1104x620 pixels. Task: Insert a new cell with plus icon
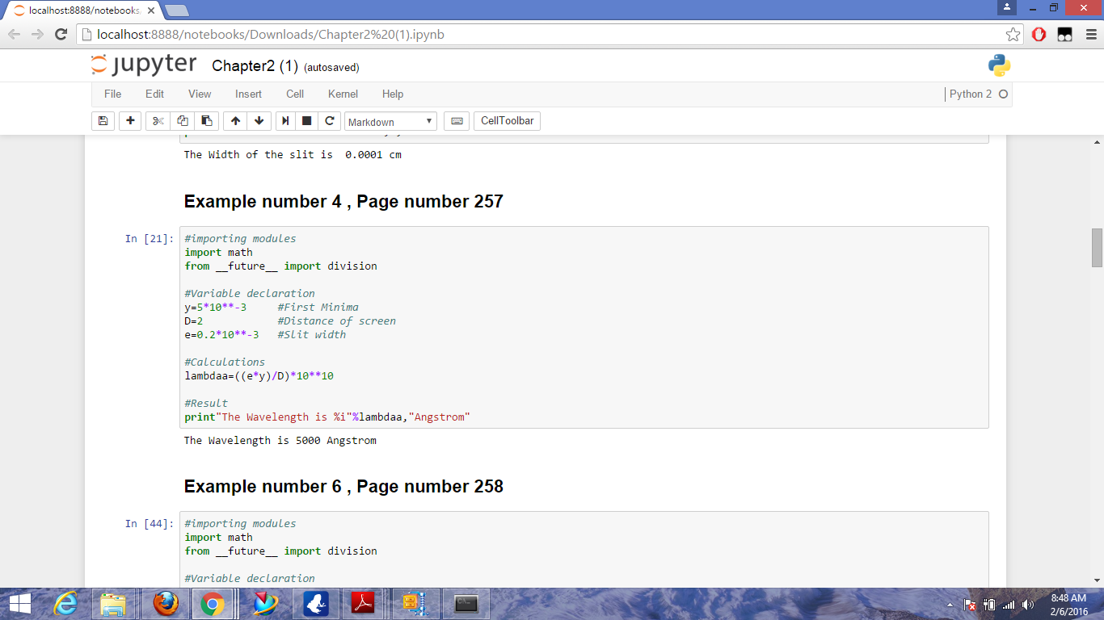[x=130, y=121]
